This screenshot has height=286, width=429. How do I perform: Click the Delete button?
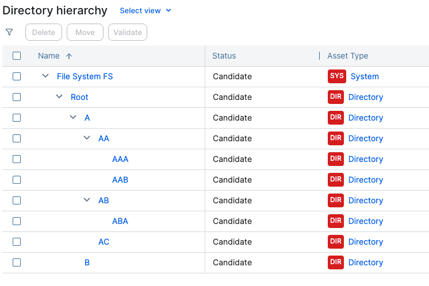(x=44, y=32)
